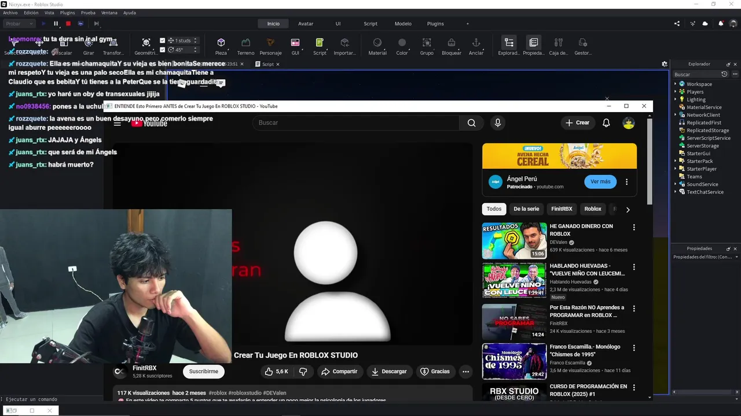The width and height of the screenshot is (741, 416).
Task: Expand the Players tree node
Action: (x=675, y=92)
